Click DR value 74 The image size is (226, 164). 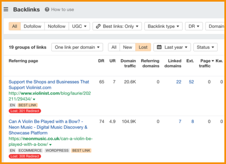[101, 121]
